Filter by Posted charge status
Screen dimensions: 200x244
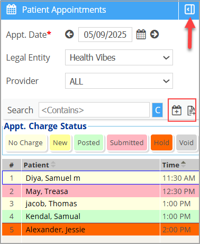coord(89,142)
